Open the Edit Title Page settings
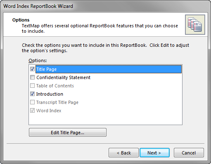The height and width of the screenshot is (164, 211). pos(68,133)
